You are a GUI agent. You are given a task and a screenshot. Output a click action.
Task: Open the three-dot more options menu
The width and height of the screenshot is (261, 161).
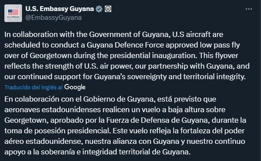(249, 9)
